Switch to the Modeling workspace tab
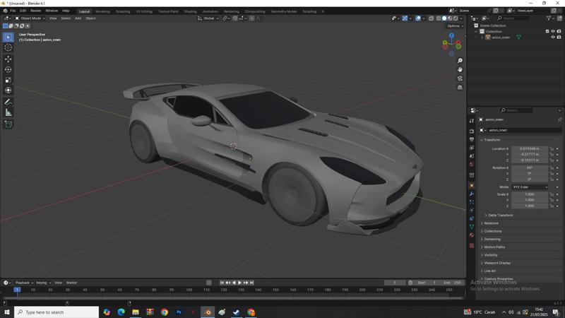 coord(102,11)
